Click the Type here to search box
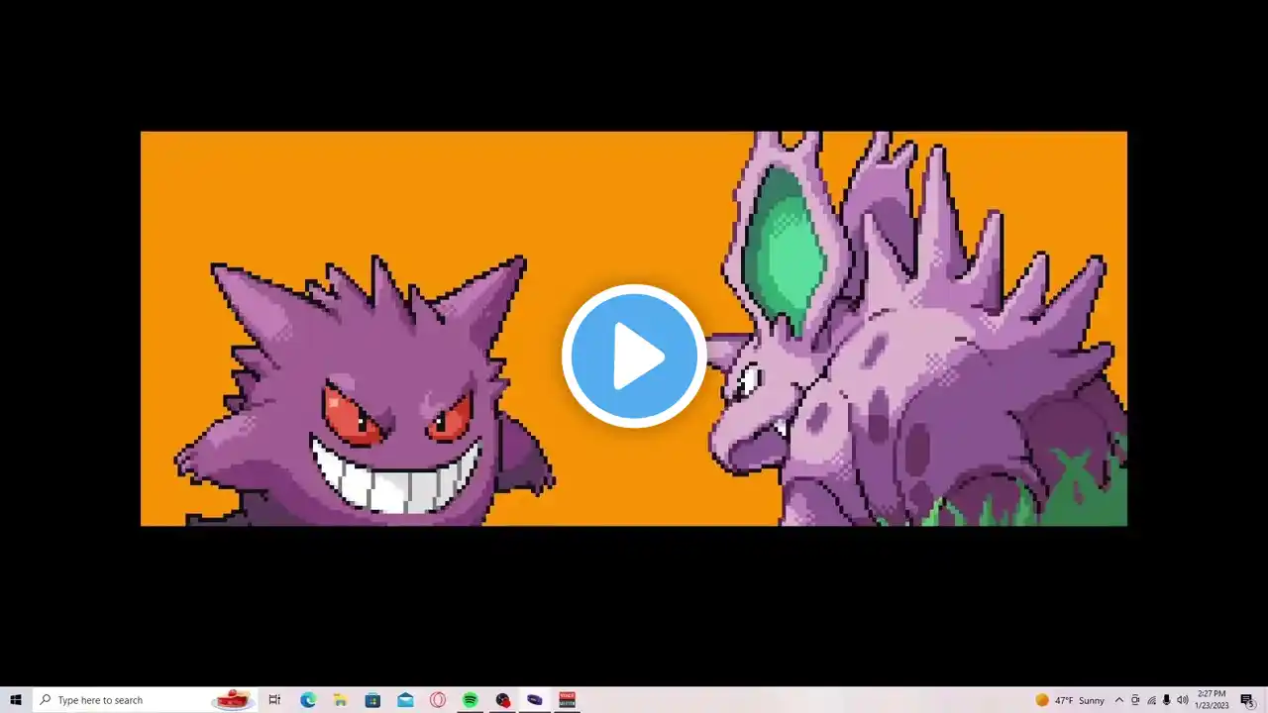This screenshot has height=713, width=1268. click(145, 700)
